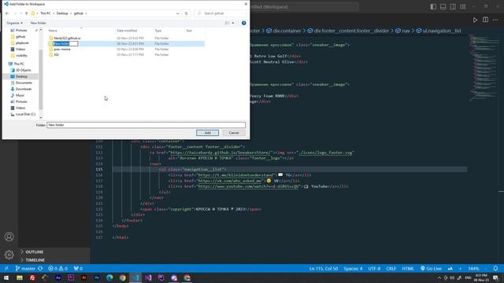The width and height of the screenshot is (504, 283).
Task: Open the Organize dropdown menu
Action: 14,23
